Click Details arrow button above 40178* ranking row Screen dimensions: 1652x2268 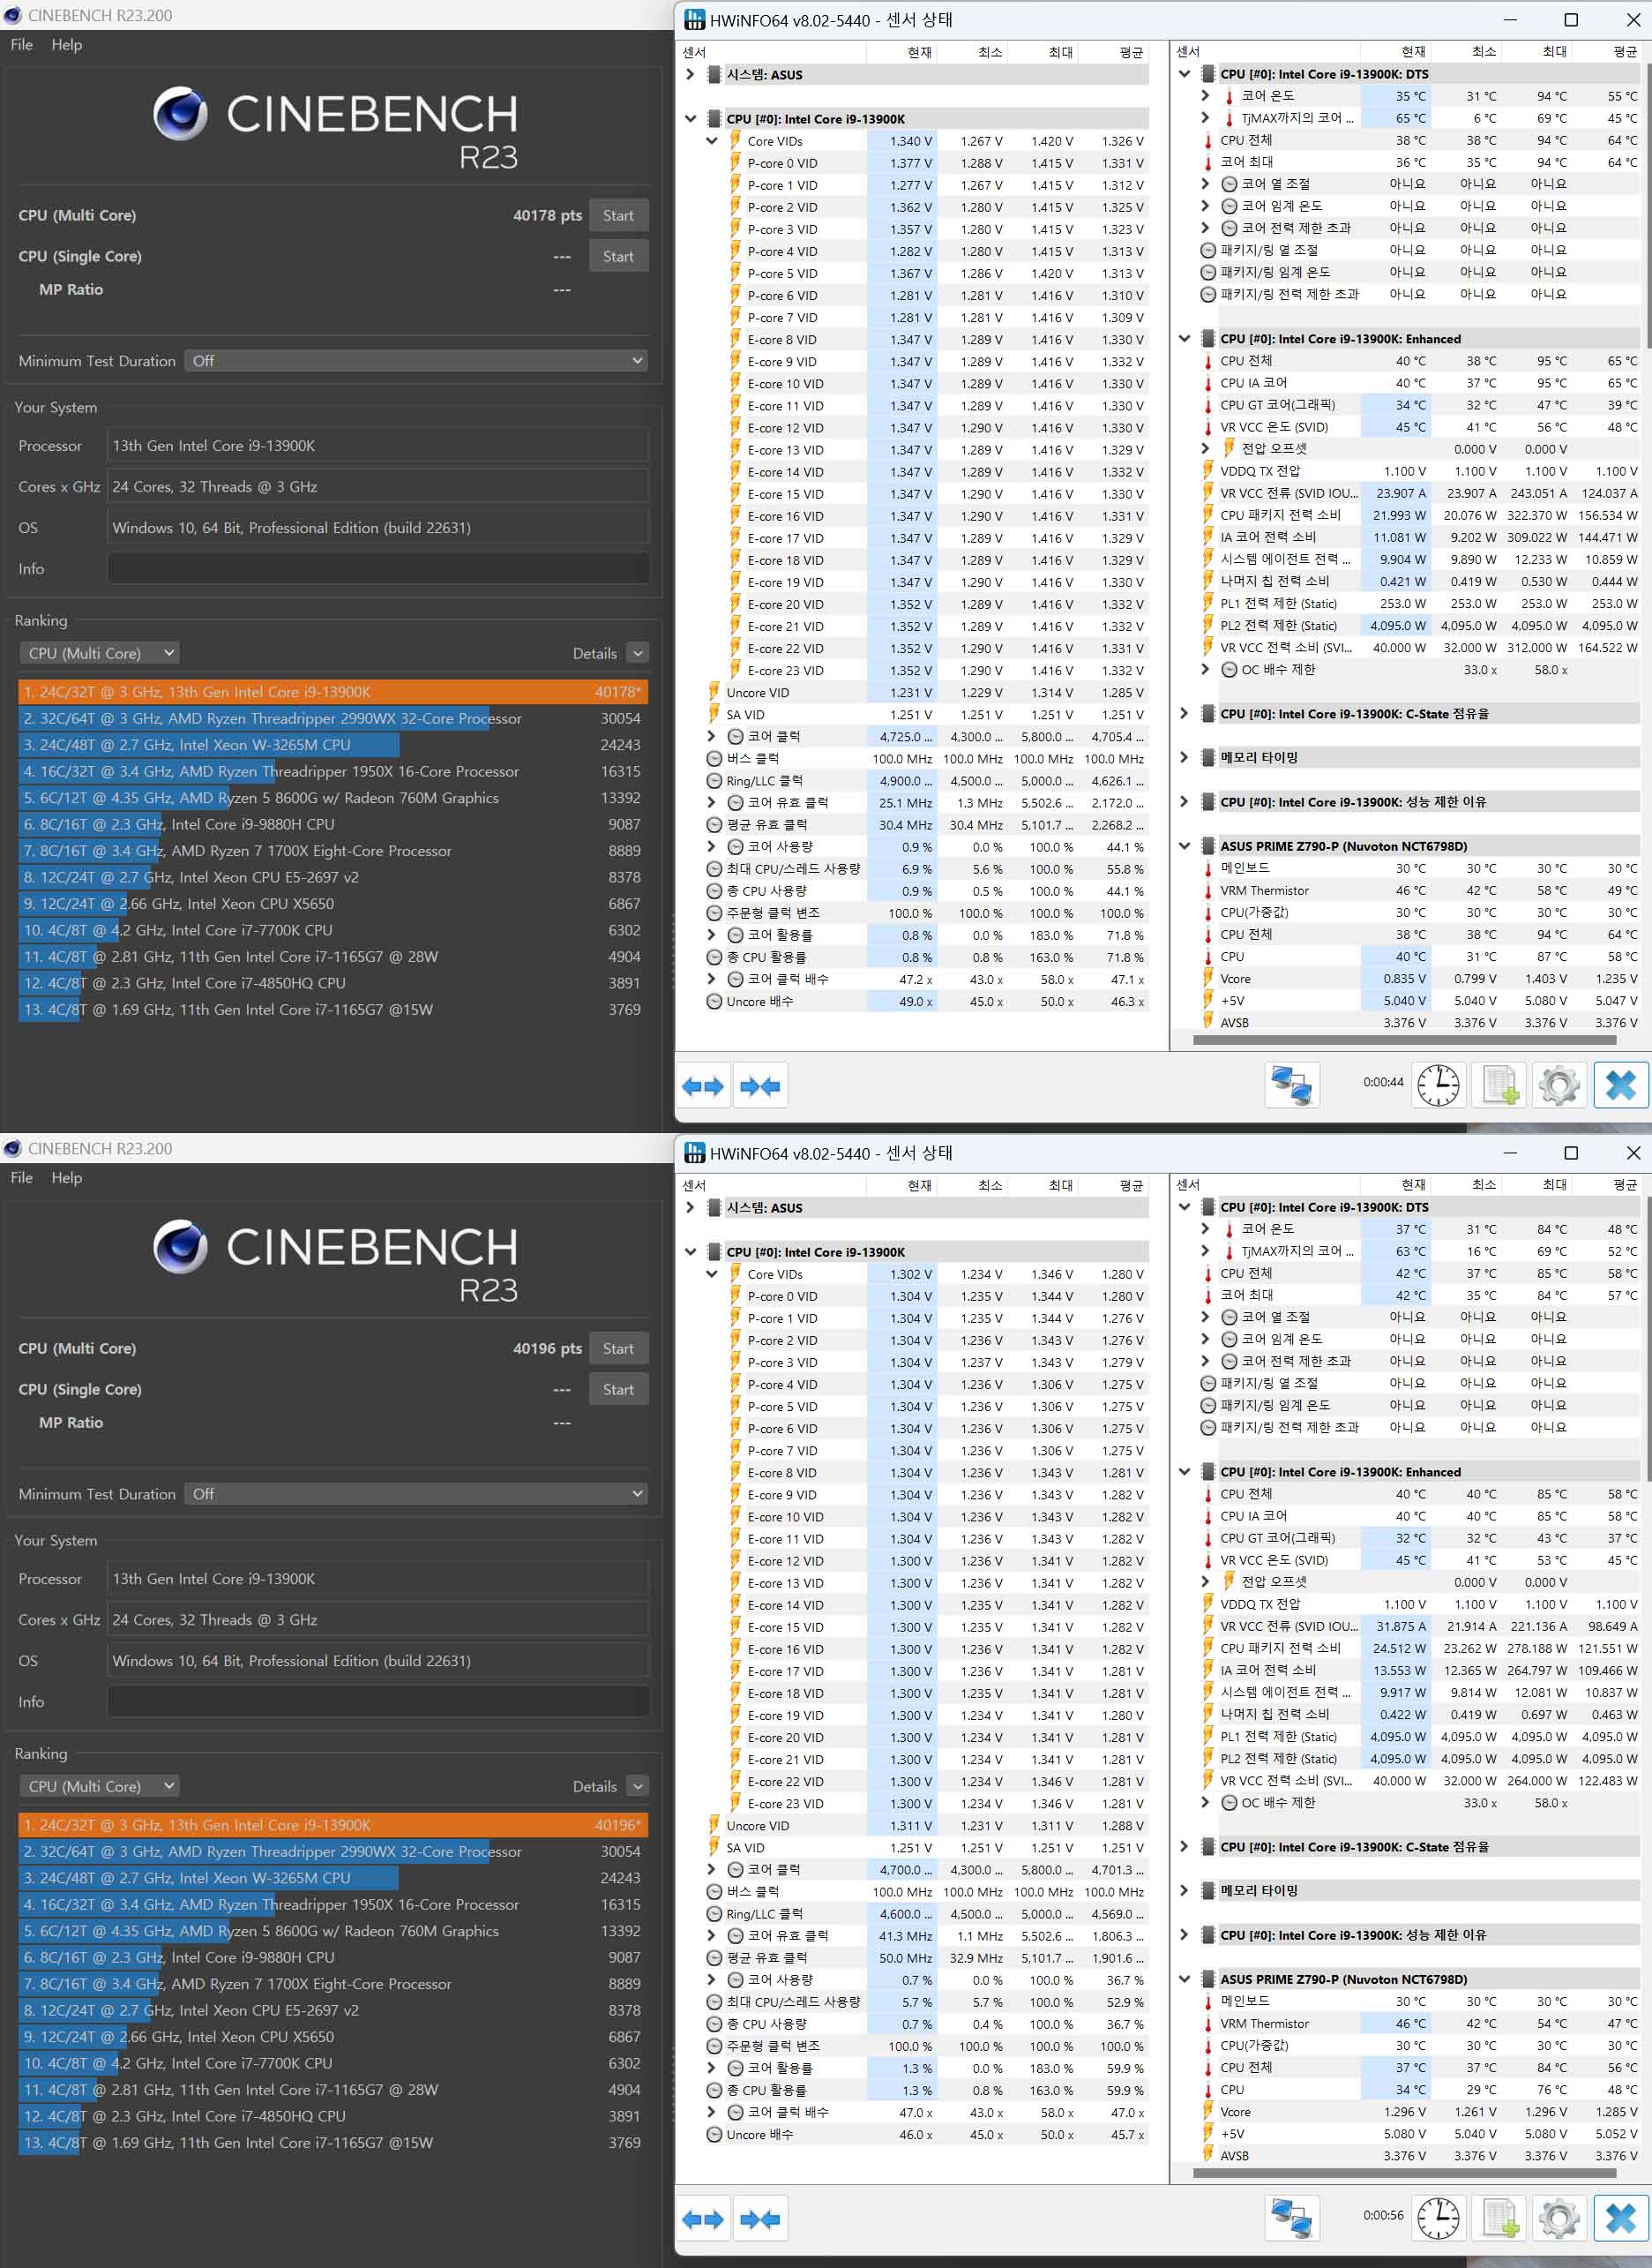coord(637,653)
